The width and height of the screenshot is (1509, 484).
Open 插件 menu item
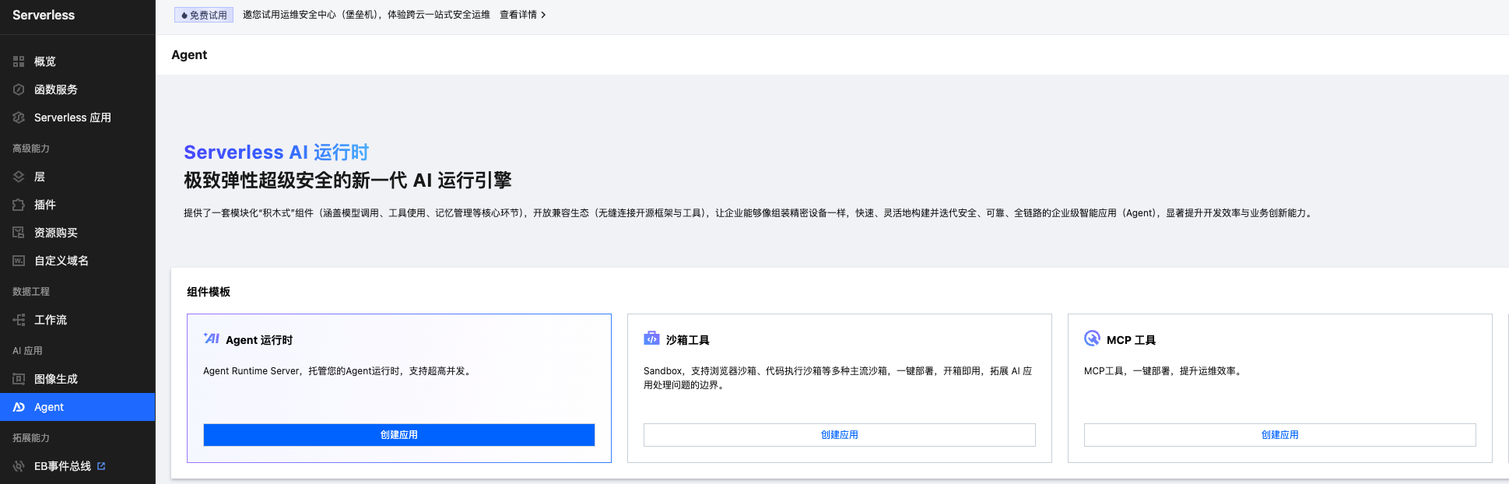(78, 205)
